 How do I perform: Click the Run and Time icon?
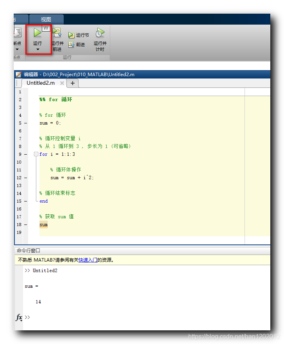click(100, 33)
